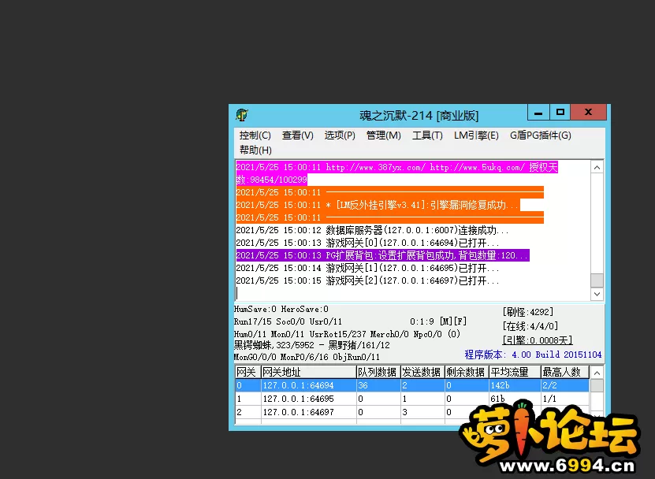Open the 工具(T) menu
Viewport: 655px width, 479px height.
click(x=427, y=136)
